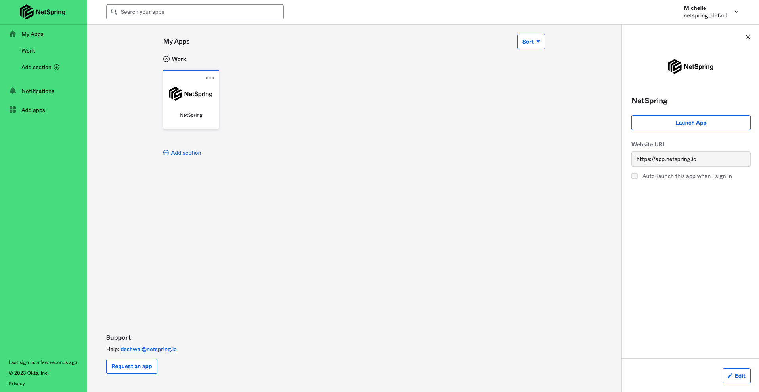Open the NetSpring app tile
This screenshot has width=759, height=392.
click(191, 99)
